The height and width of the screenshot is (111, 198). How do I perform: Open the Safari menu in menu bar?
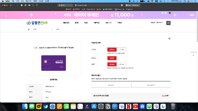click(8, 1)
